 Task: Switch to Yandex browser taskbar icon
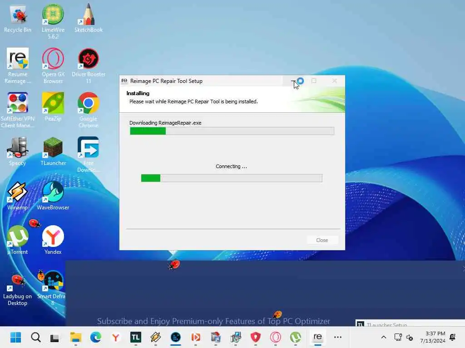coord(116,337)
